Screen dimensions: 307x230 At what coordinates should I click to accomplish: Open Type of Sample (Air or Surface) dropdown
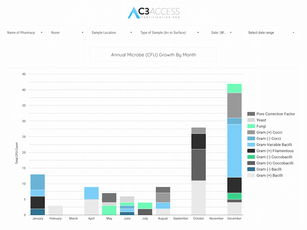(x=170, y=33)
